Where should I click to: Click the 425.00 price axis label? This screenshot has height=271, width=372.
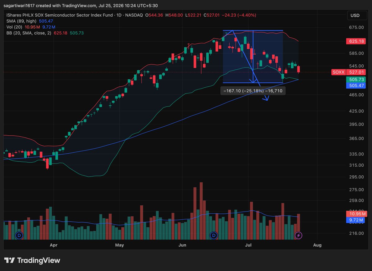coord(356,111)
